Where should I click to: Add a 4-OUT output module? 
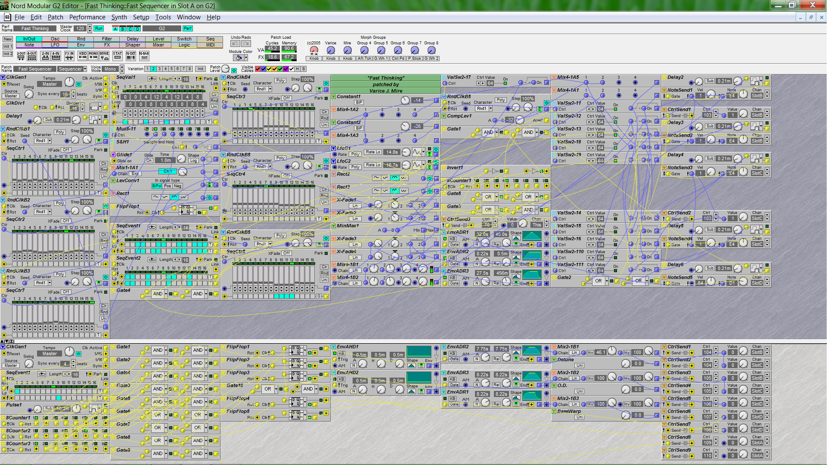32,56
